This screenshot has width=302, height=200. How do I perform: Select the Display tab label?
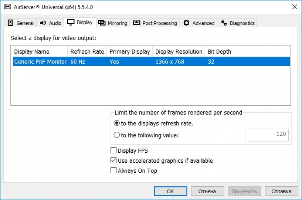point(85,22)
